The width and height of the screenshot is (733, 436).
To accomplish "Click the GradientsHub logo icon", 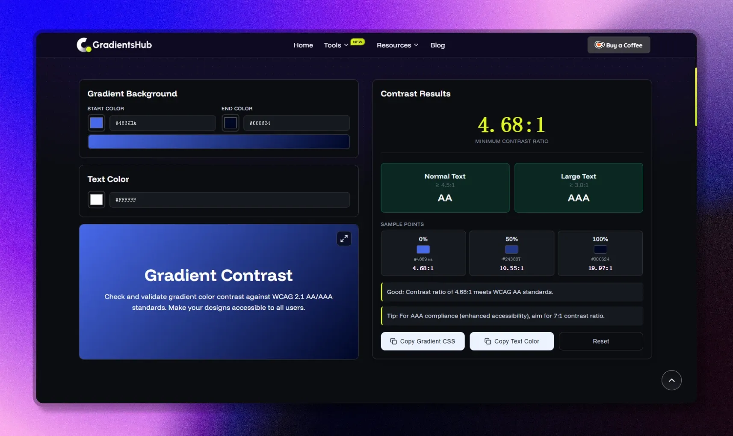I will click(x=84, y=45).
